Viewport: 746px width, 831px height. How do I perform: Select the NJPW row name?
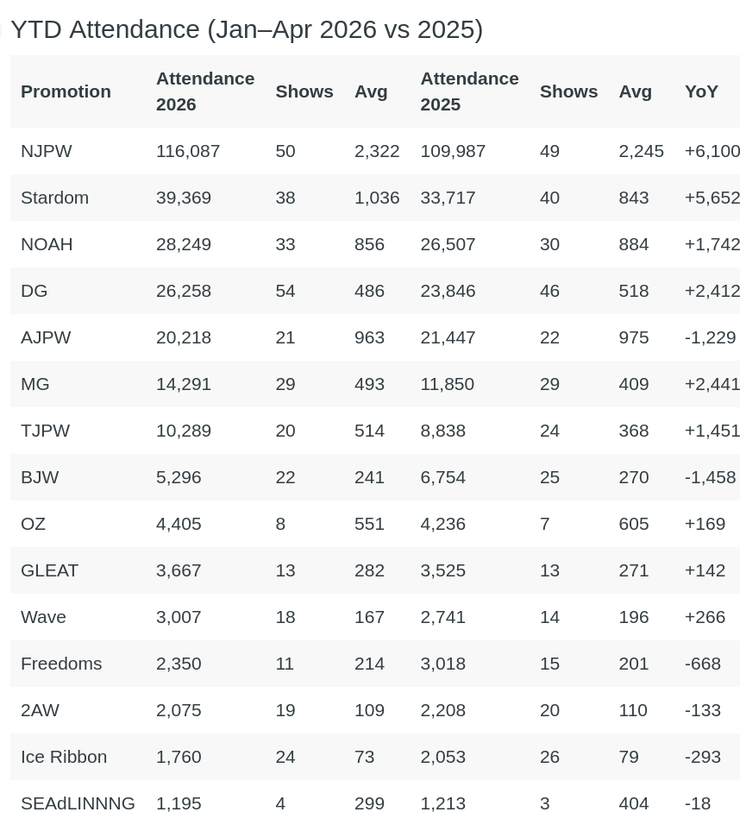(x=46, y=151)
